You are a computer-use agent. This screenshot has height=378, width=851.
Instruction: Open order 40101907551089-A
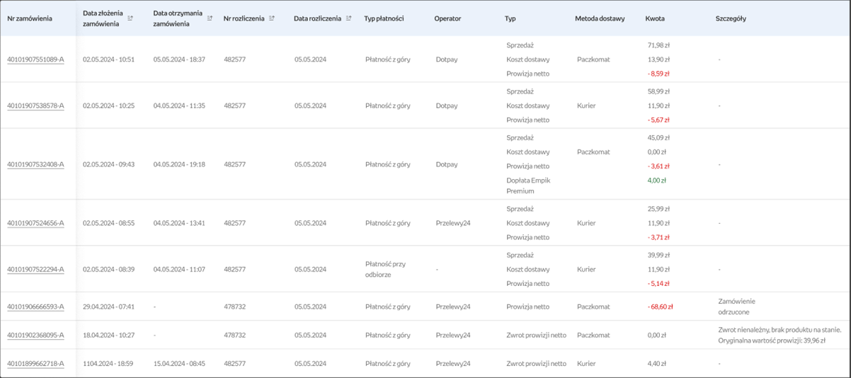coord(35,59)
